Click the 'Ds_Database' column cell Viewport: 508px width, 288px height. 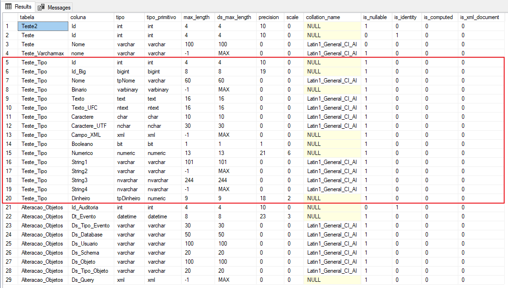pyautogui.click(x=91, y=234)
